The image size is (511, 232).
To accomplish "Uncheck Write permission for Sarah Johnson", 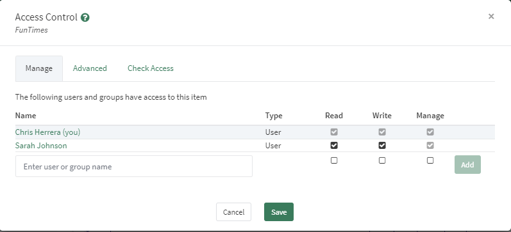I will tap(382, 145).
